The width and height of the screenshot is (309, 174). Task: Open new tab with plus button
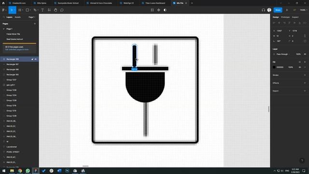click(x=192, y=3)
